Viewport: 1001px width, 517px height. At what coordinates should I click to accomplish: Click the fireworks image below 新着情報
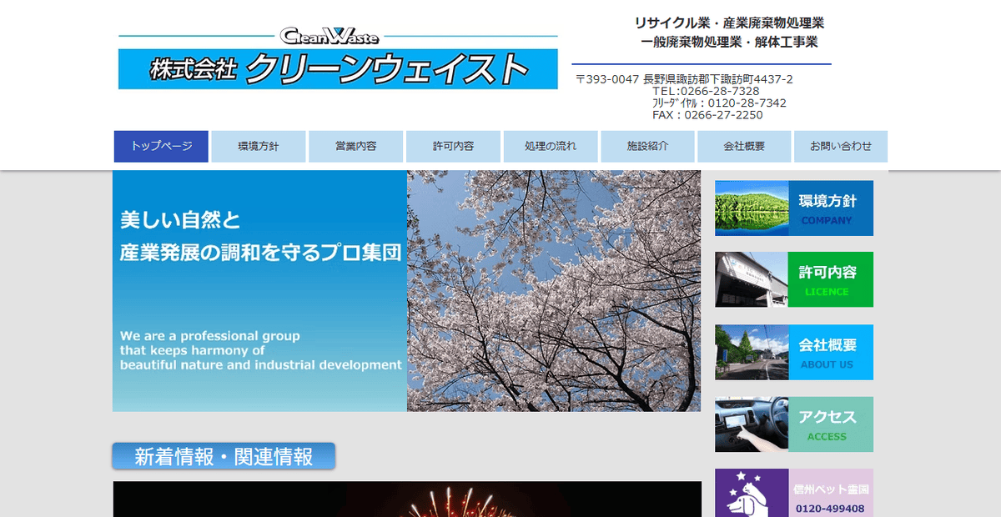tap(406, 499)
